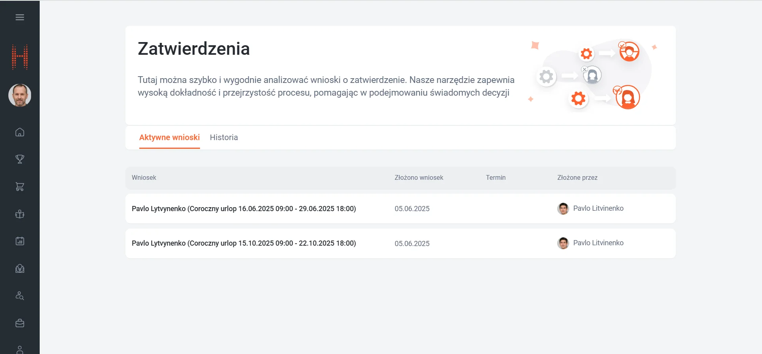Click Pavlo Litvinenko's avatar in the second row
The image size is (762, 354).
point(563,243)
